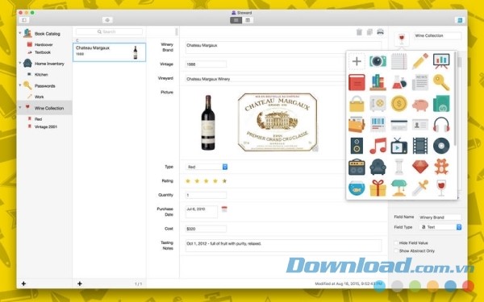Select the Chateau Margaux record
This screenshot has height=302, width=484.
[109, 52]
